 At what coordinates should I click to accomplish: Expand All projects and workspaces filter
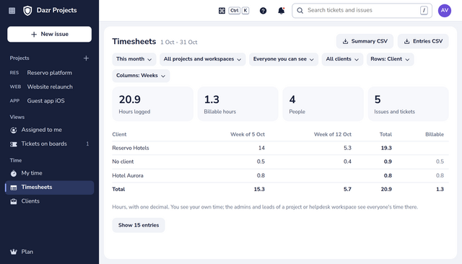click(203, 59)
